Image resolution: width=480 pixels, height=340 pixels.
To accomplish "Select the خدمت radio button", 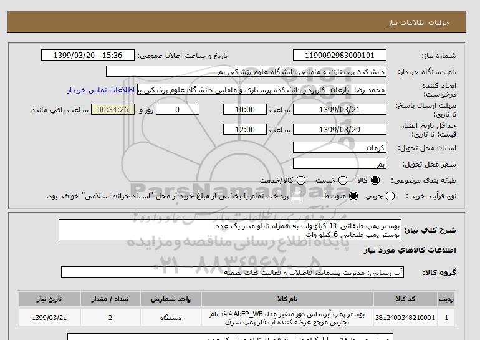I will (x=343, y=180).
